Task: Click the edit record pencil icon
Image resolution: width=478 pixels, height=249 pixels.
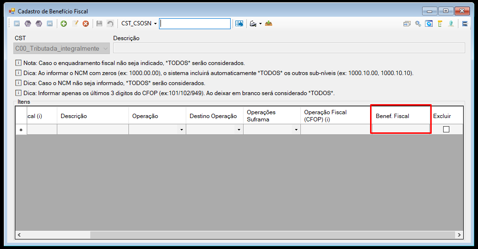Action: 74,23
